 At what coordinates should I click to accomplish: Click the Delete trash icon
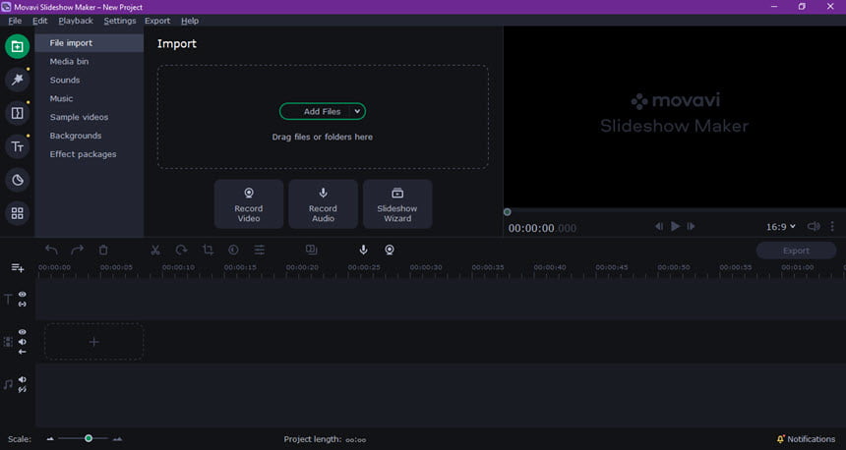[103, 250]
